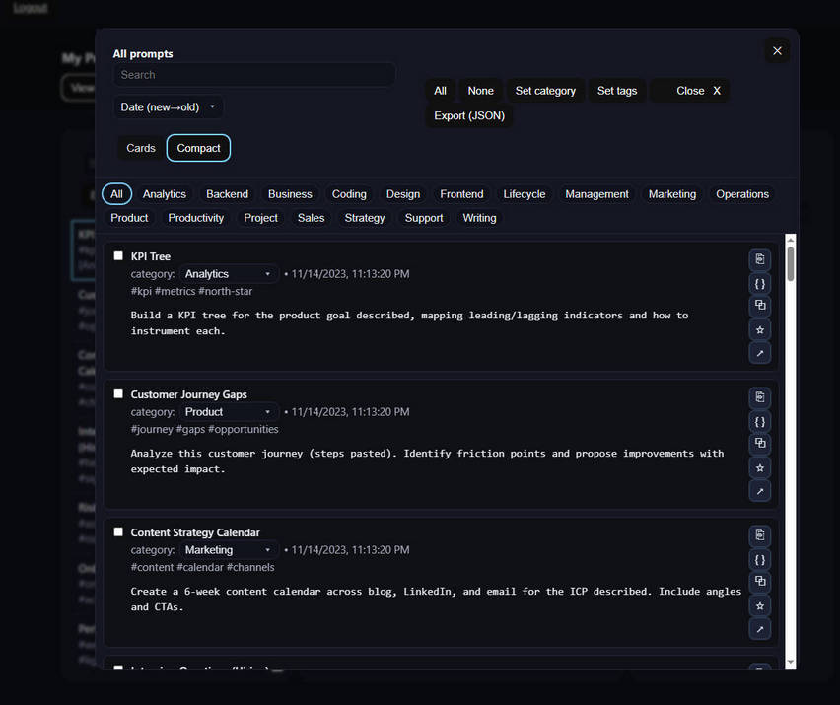Click the curly braces icon on KPI Tree
Viewport: 840px width, 705px height.
[759, 283]
